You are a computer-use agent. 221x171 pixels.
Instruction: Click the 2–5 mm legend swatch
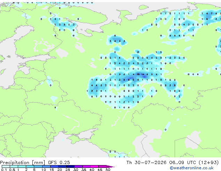30,166
